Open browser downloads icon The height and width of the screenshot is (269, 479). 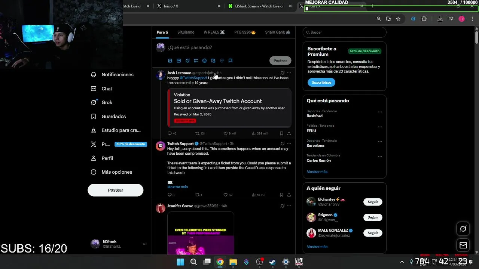pos(440,19)
